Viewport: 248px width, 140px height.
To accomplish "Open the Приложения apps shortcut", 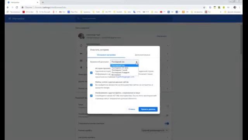I will [14, 12].
